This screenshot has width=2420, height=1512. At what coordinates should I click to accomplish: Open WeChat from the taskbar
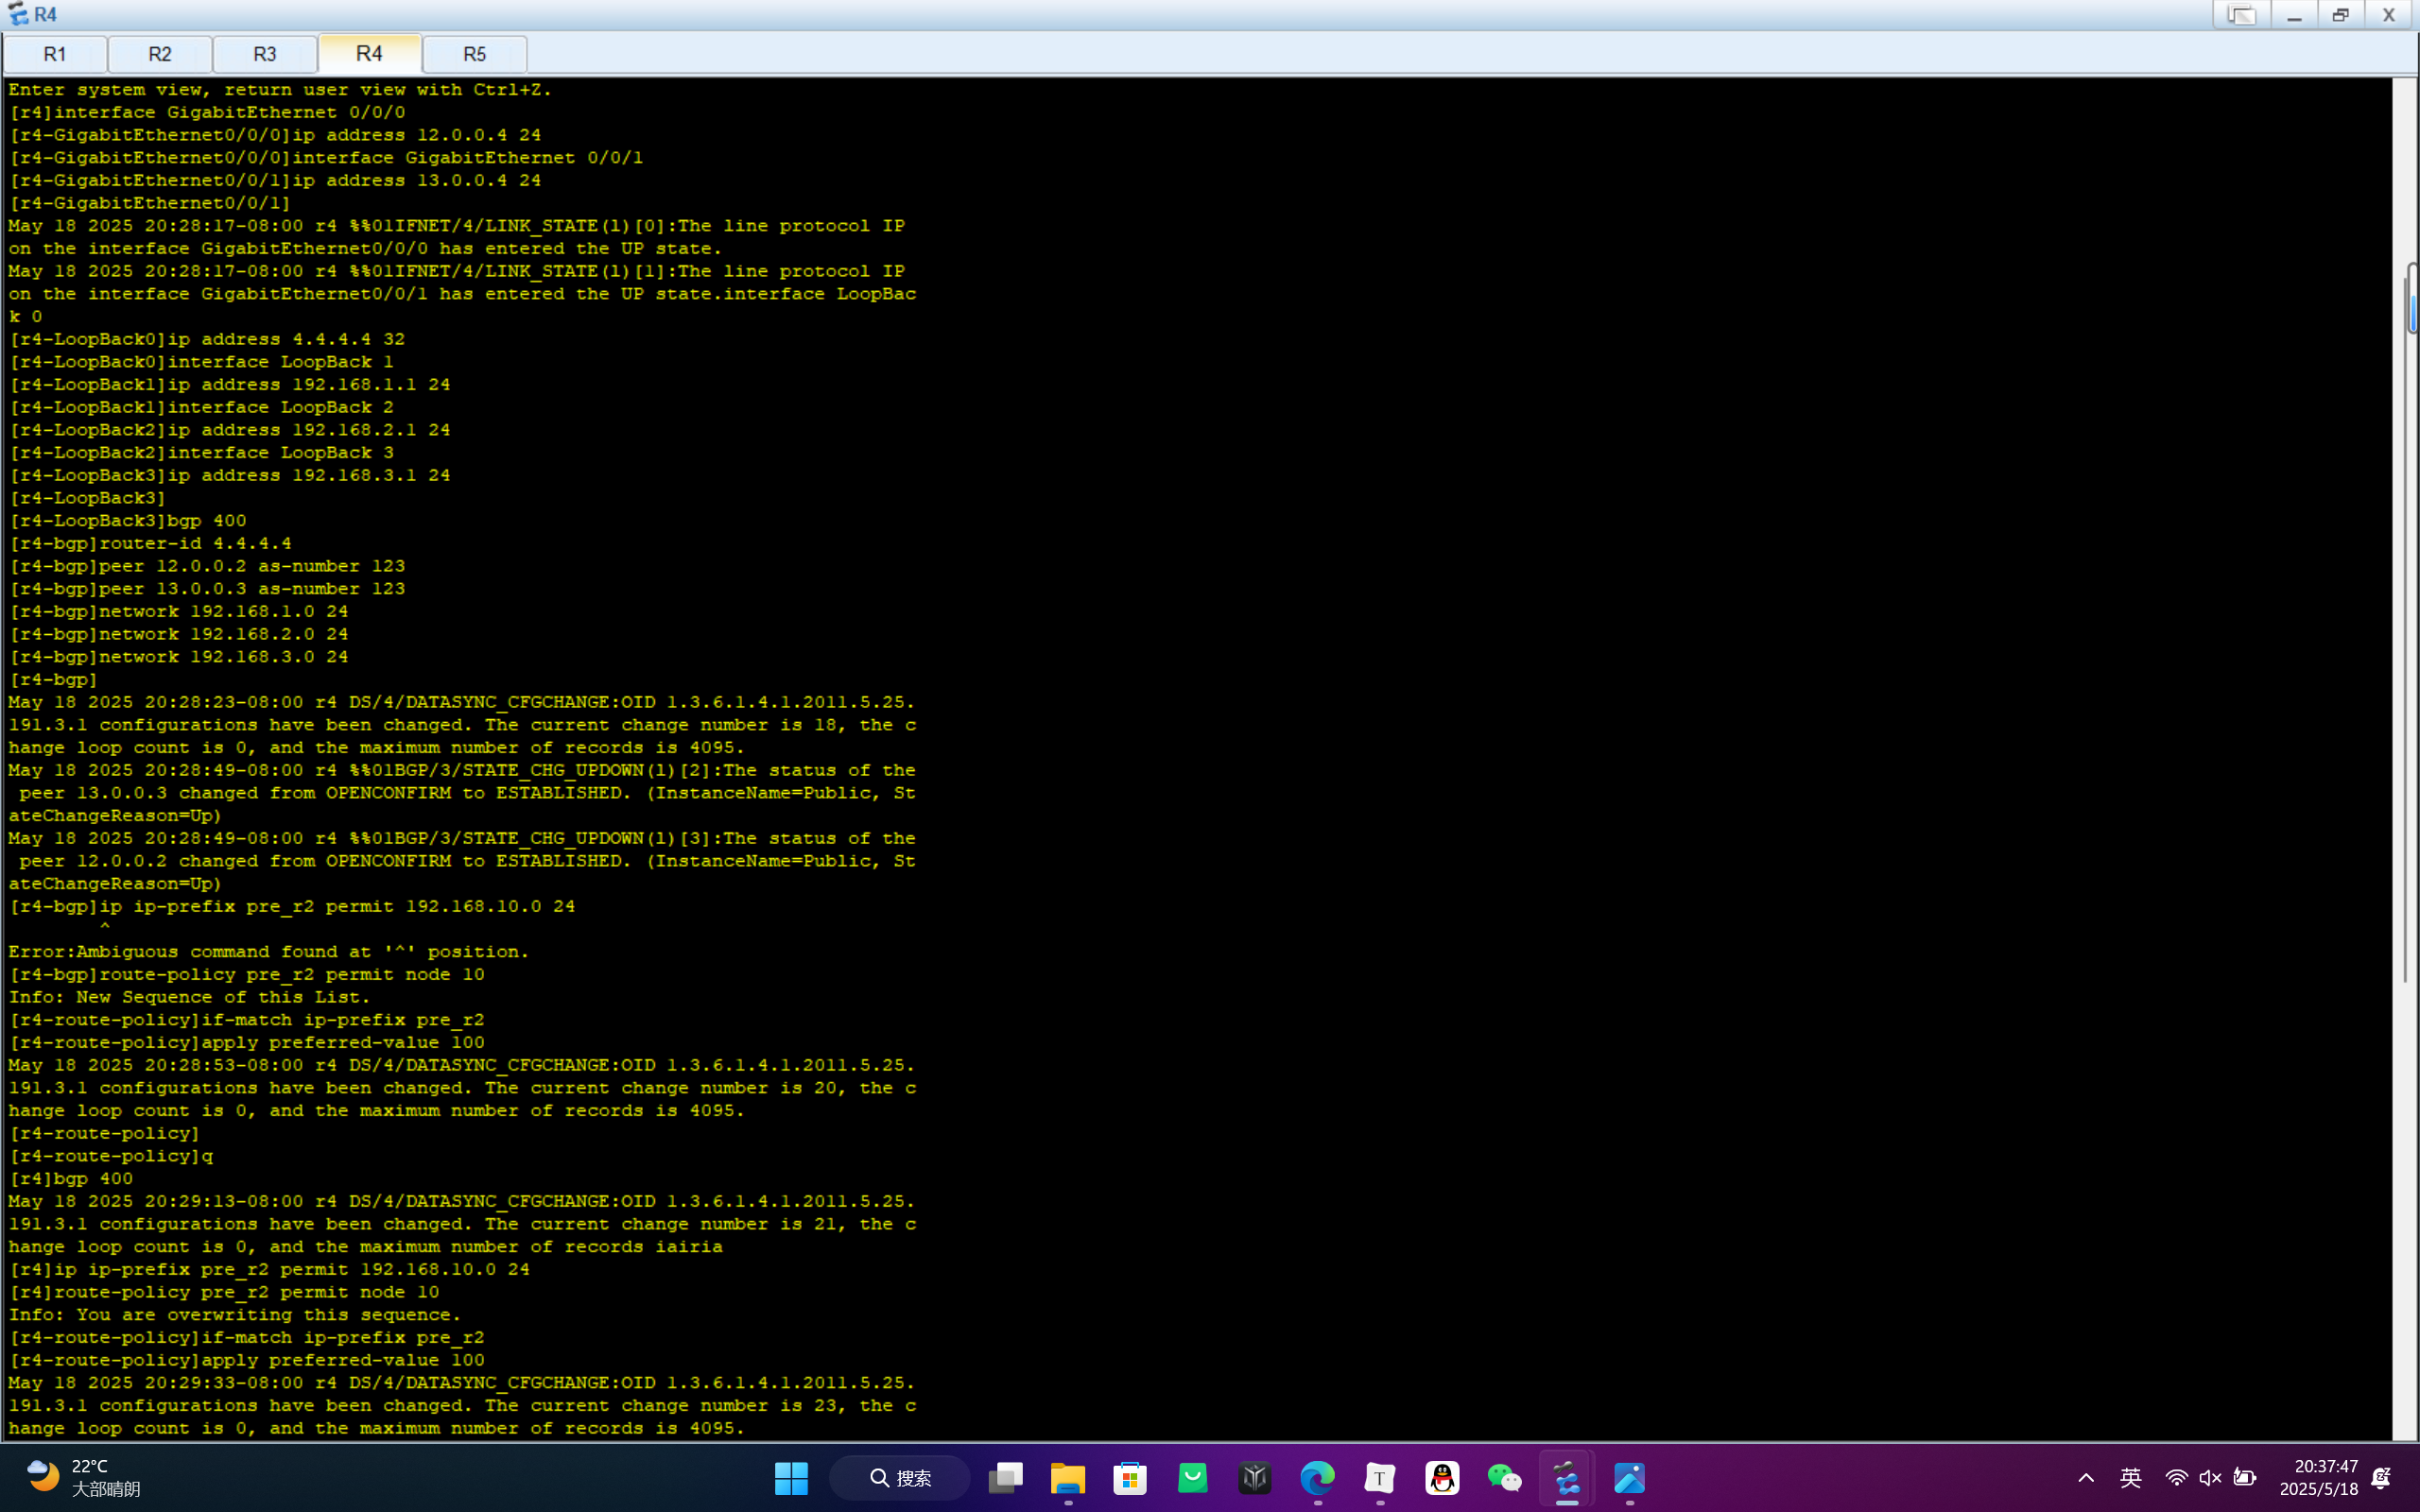[x=1504, y=1478]
